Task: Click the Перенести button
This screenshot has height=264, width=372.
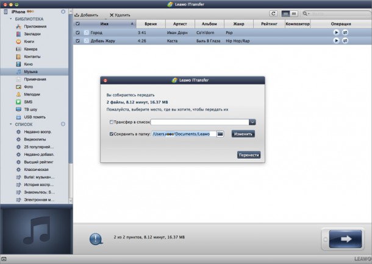Action: (x=249, y=155)
